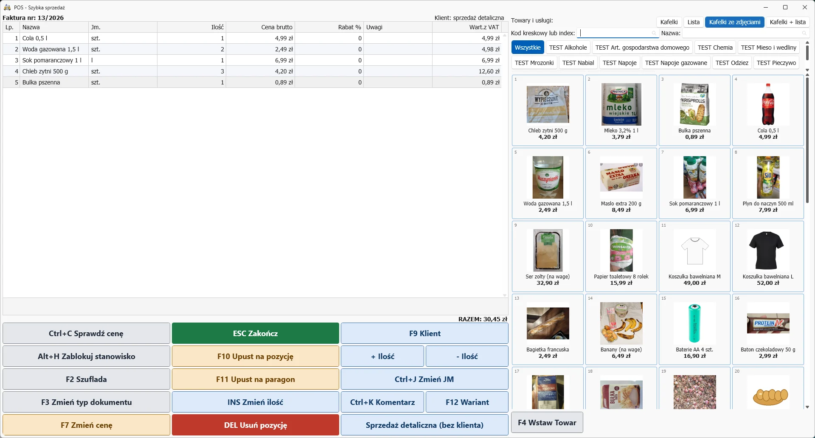Click the Nazwa field search icon
This screenshot has width=815, height=438.
[x=804, y=33]
